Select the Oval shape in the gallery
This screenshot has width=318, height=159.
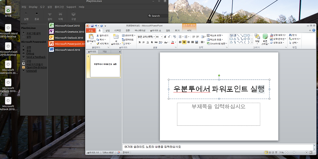point(248,35)
